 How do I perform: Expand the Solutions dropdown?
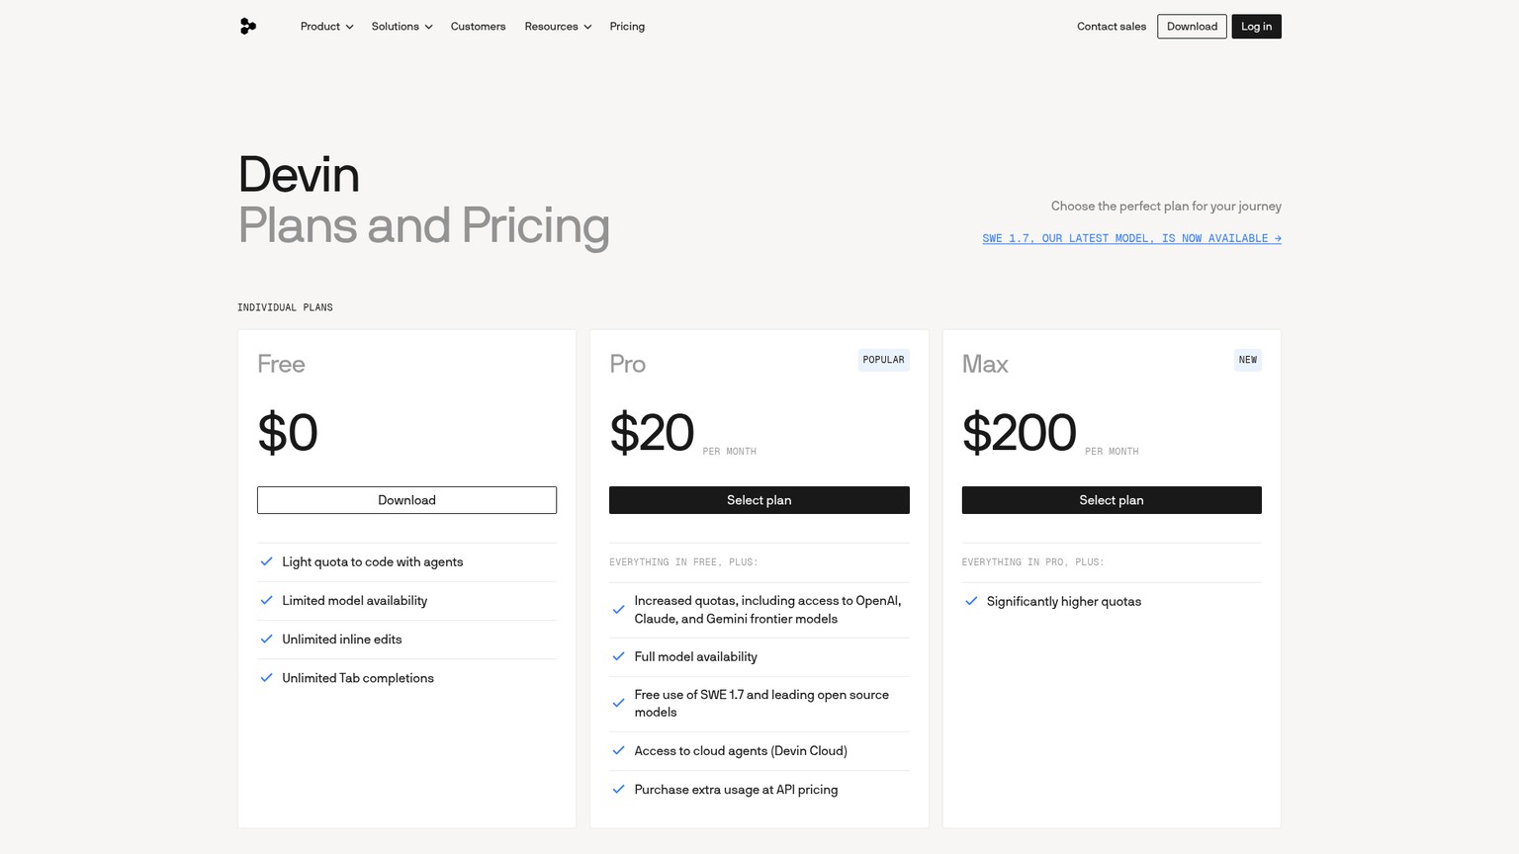pyautogui.click(x=402, y=27)
